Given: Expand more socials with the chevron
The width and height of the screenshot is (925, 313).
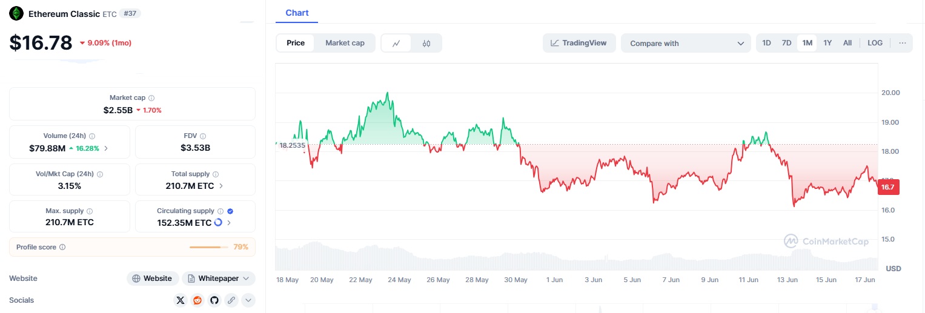Looking at the screenshot, I should pyautogui.click(x=248, y=300).
